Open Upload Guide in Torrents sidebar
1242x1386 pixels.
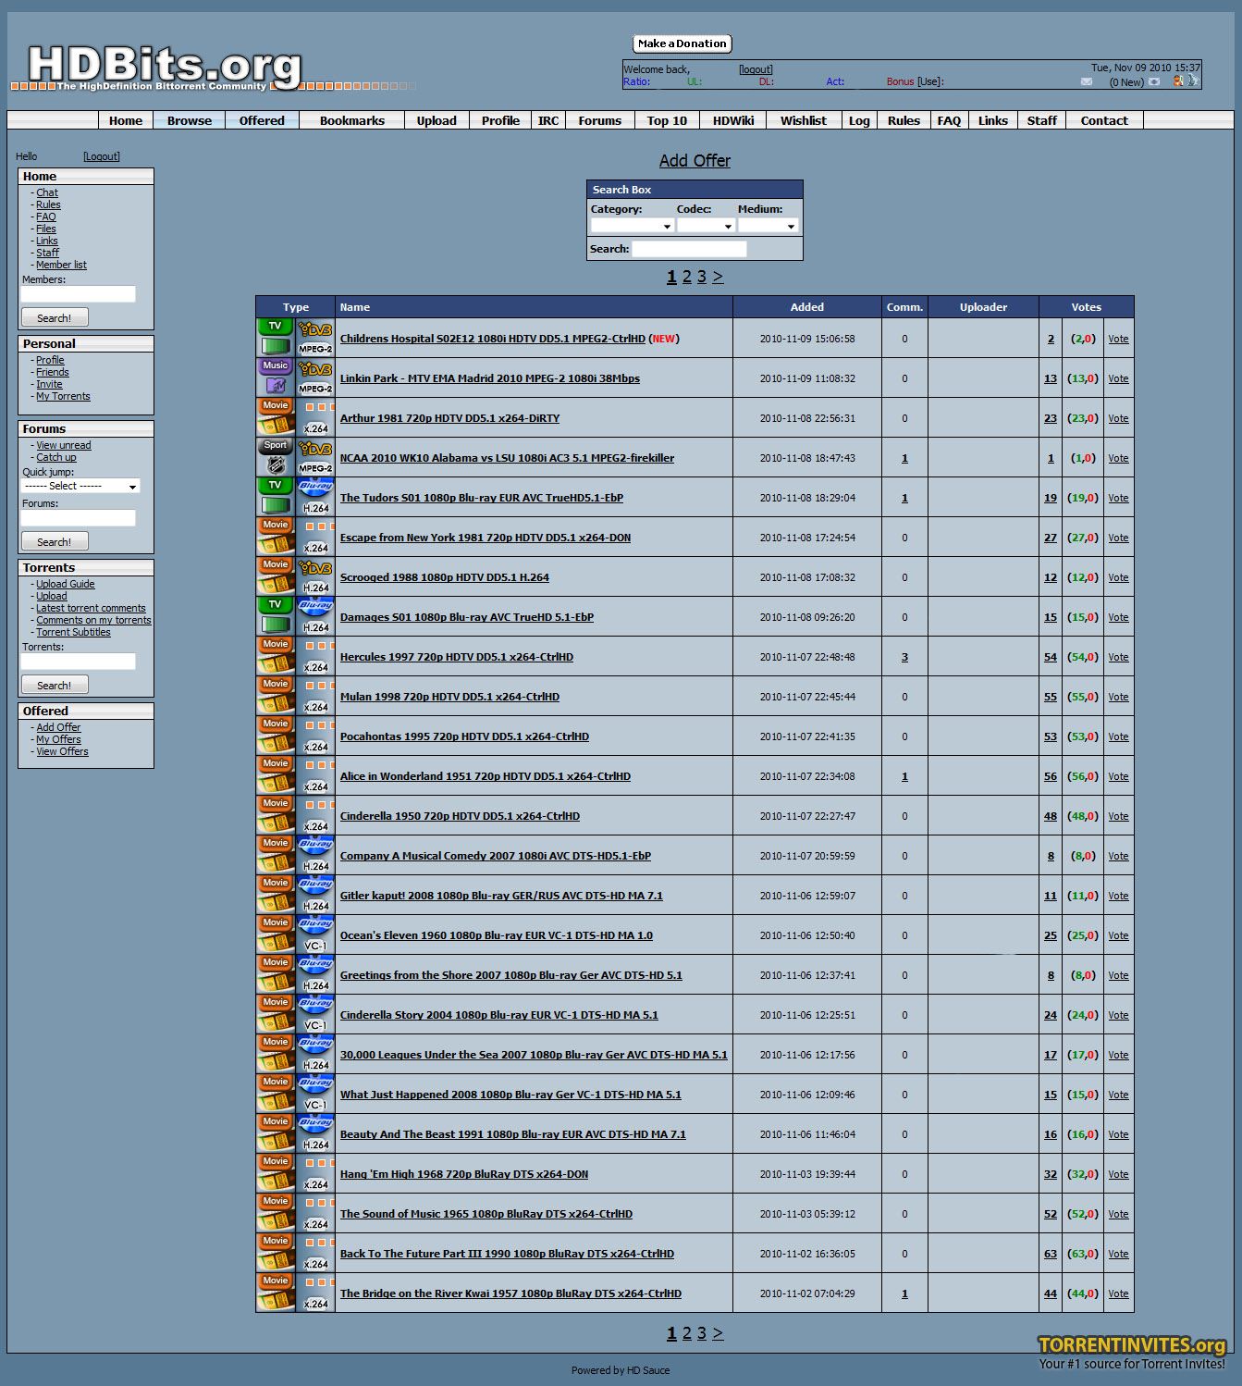(x=66, y=584)
